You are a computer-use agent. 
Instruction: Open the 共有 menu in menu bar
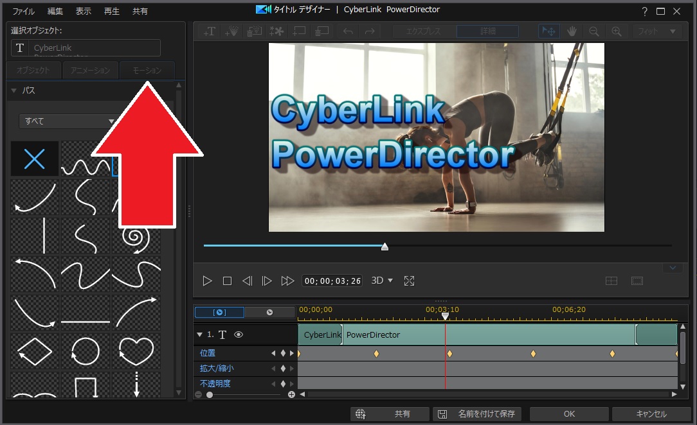point(140,12)
